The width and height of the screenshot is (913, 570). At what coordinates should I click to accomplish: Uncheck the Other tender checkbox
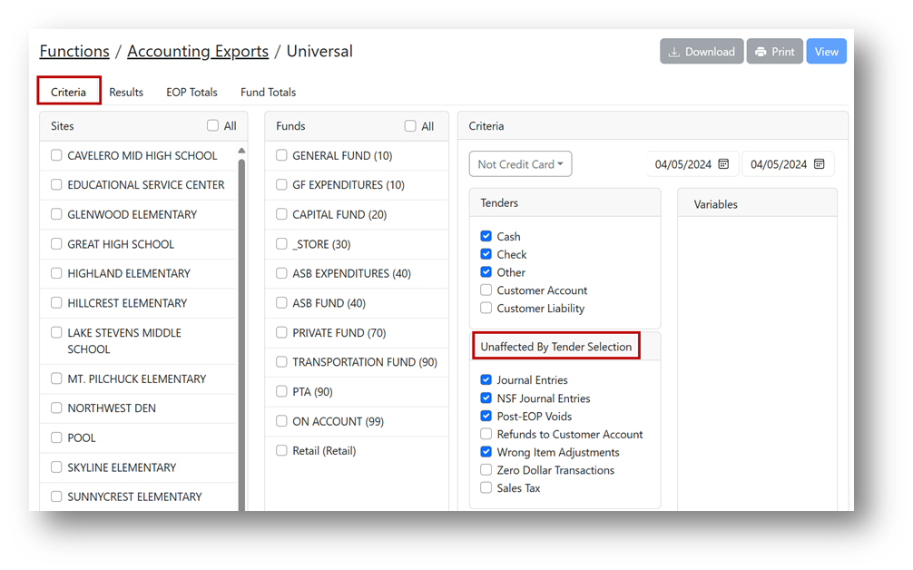(486, 272)
